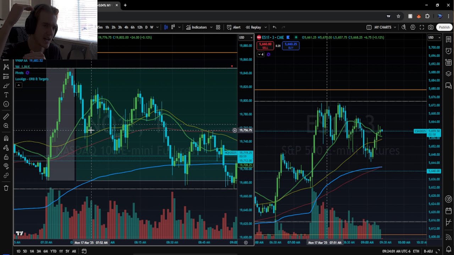Select the Brush drawing tool

(6, 86)
